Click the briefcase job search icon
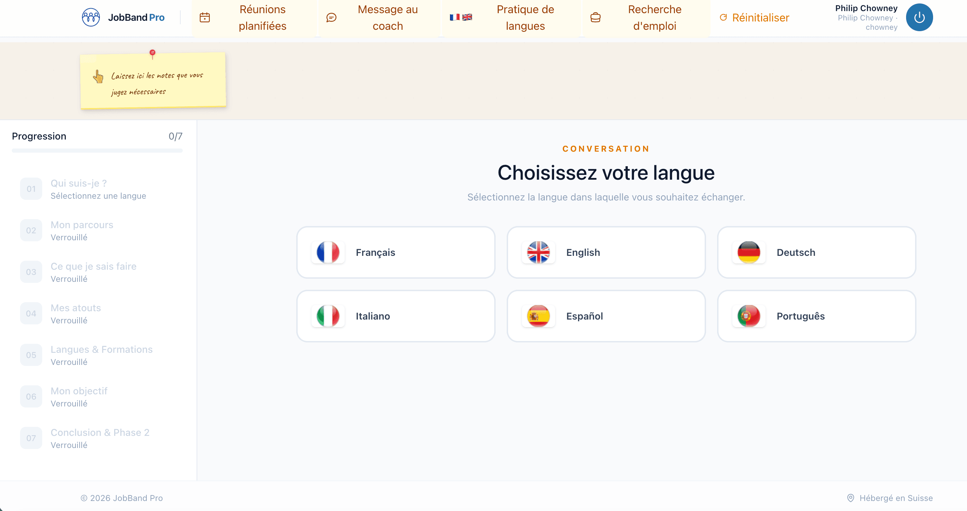The width and height of the screenshot is (967, 511). coord(595,18)
